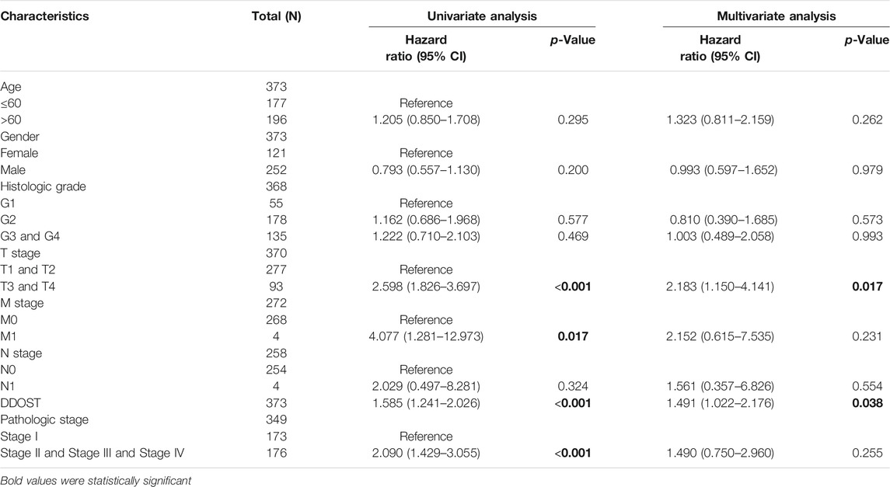Screen dimensions: 890x487
Task: Click total value "196" for >60
Action: click(x=277, y=120)
